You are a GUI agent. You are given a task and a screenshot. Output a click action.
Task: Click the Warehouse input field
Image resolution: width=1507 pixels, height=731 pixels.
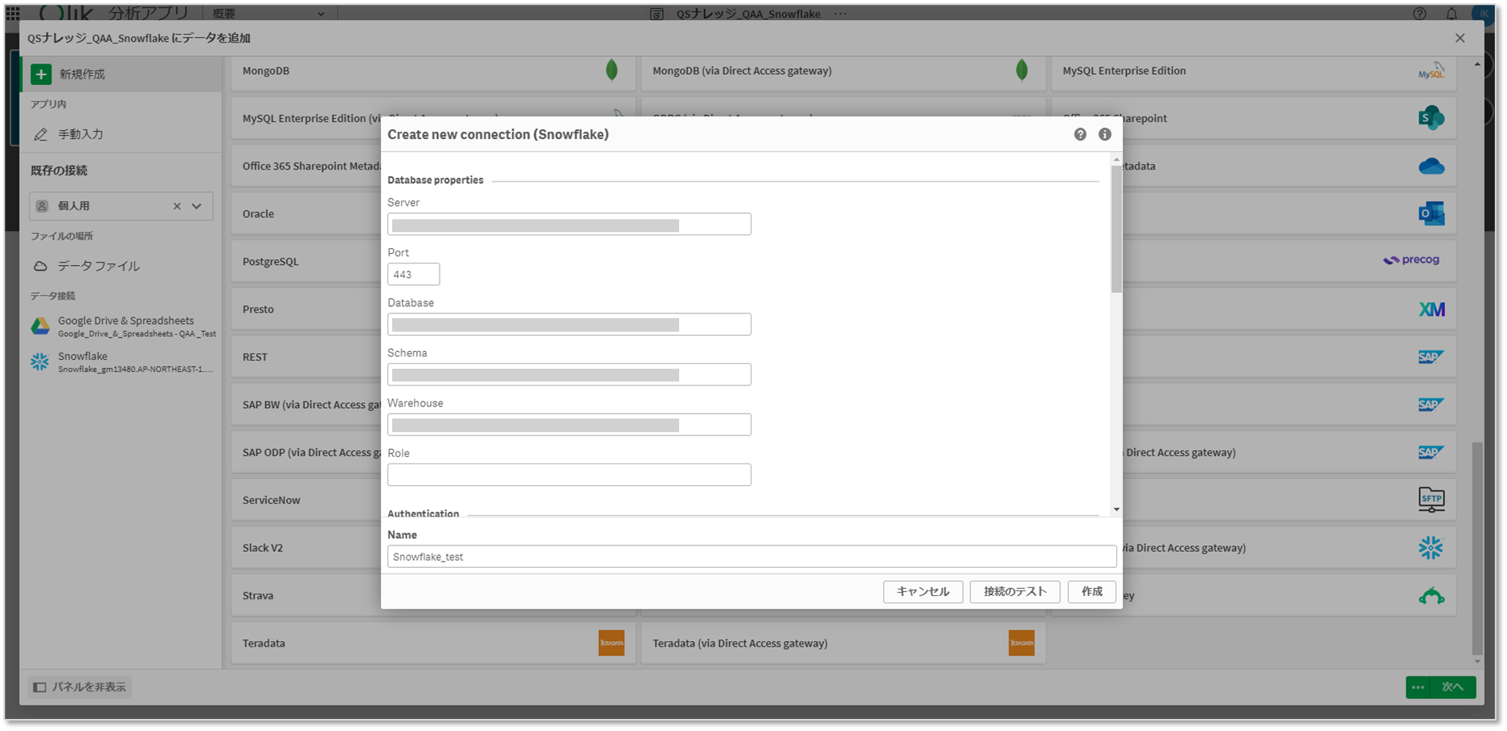(569, 425)
